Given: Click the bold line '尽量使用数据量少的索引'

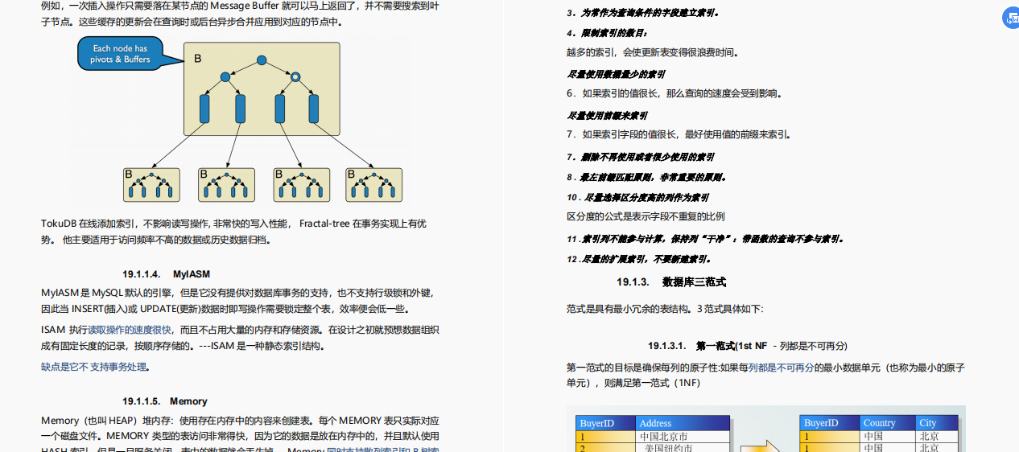Looking at the screenshot, I should tap(616, 75).
